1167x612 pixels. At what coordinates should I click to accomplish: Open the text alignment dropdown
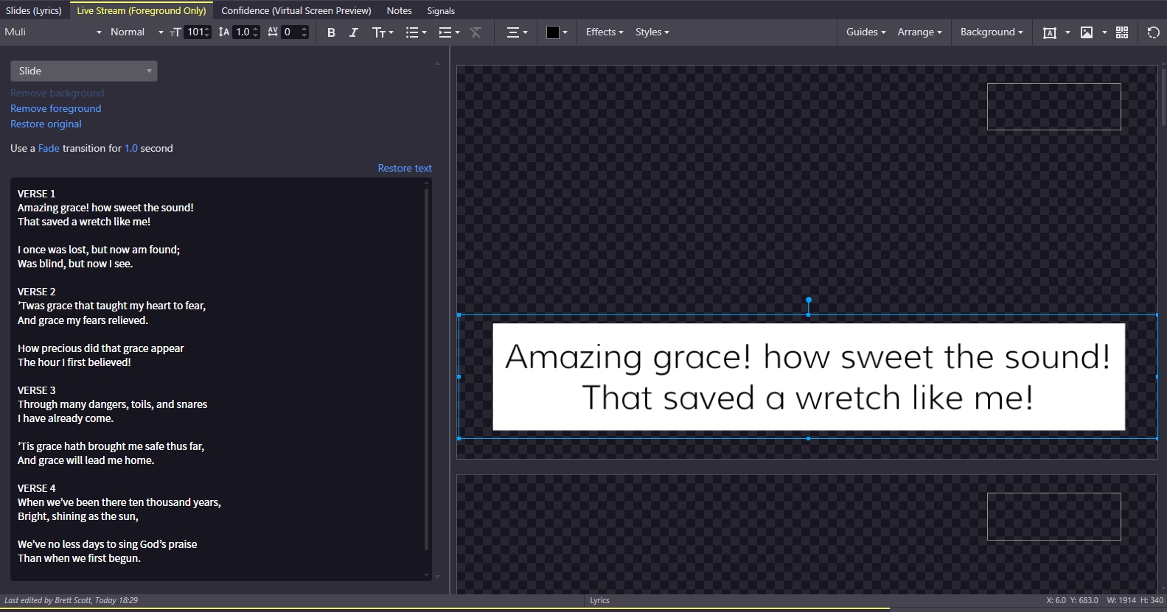(517, 32)
